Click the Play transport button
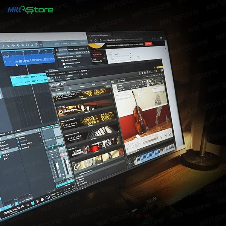 point(37,202)
